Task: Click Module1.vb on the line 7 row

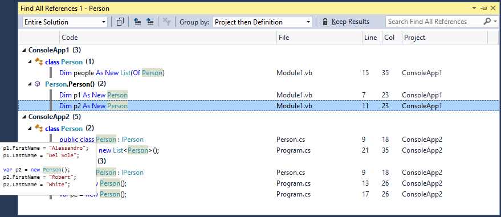Action: click(294, 95)
